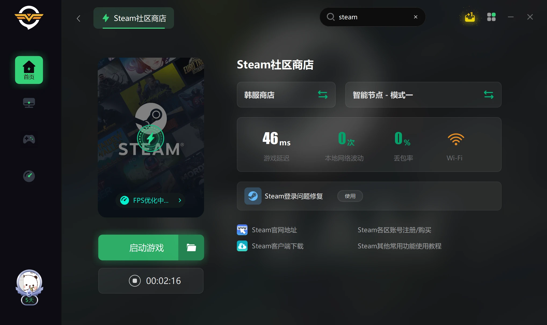Screen dimensions: 547x325
Task: Open the 智能节点 - 模式一 node selector
Action: point(423,95)
